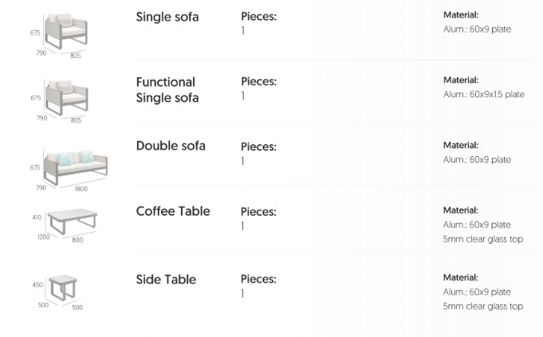
Task: Click the Pieces label for Double sofa
Action: 259,147
